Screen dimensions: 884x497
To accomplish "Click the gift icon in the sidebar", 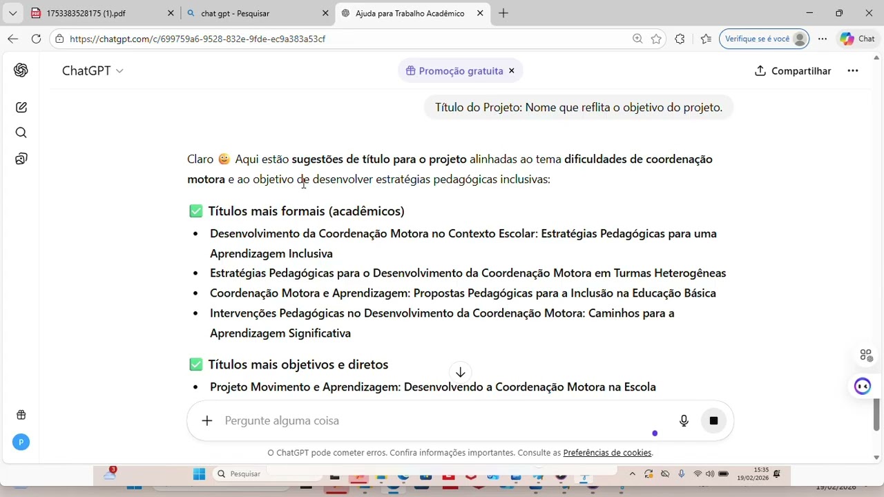I will click(x=21, y=415).
